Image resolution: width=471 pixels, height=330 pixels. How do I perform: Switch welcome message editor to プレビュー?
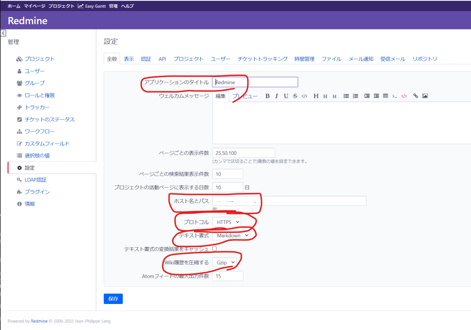245,96
